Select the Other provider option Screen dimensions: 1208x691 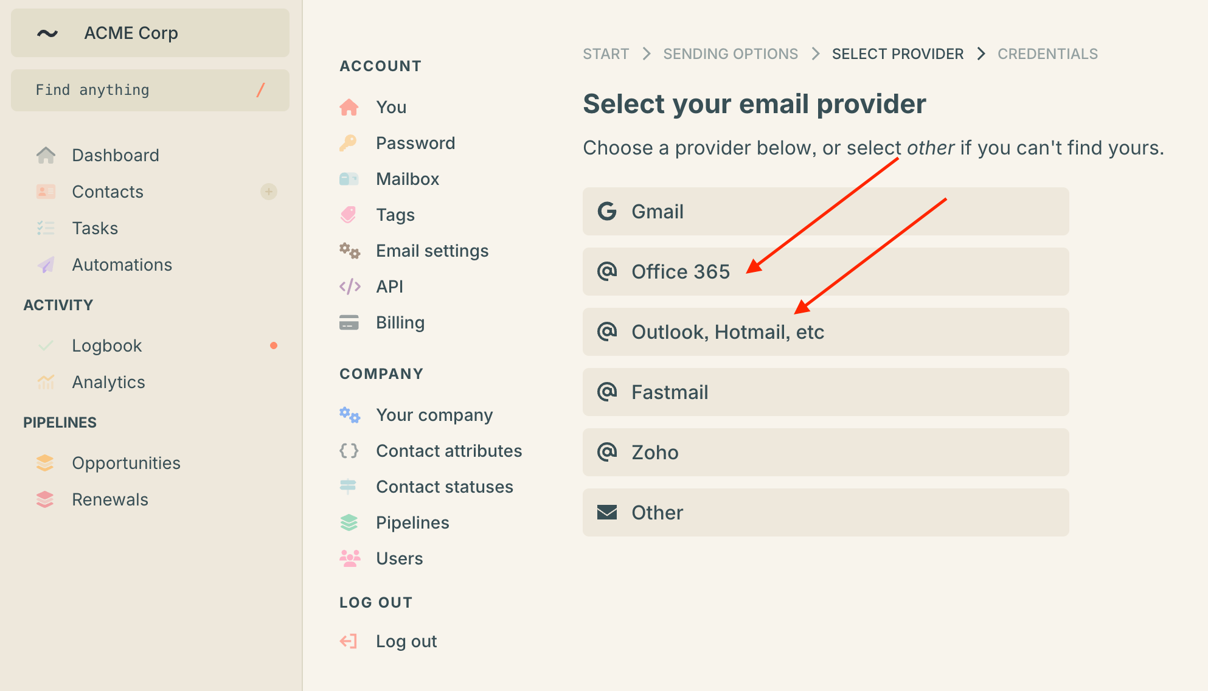825,513
